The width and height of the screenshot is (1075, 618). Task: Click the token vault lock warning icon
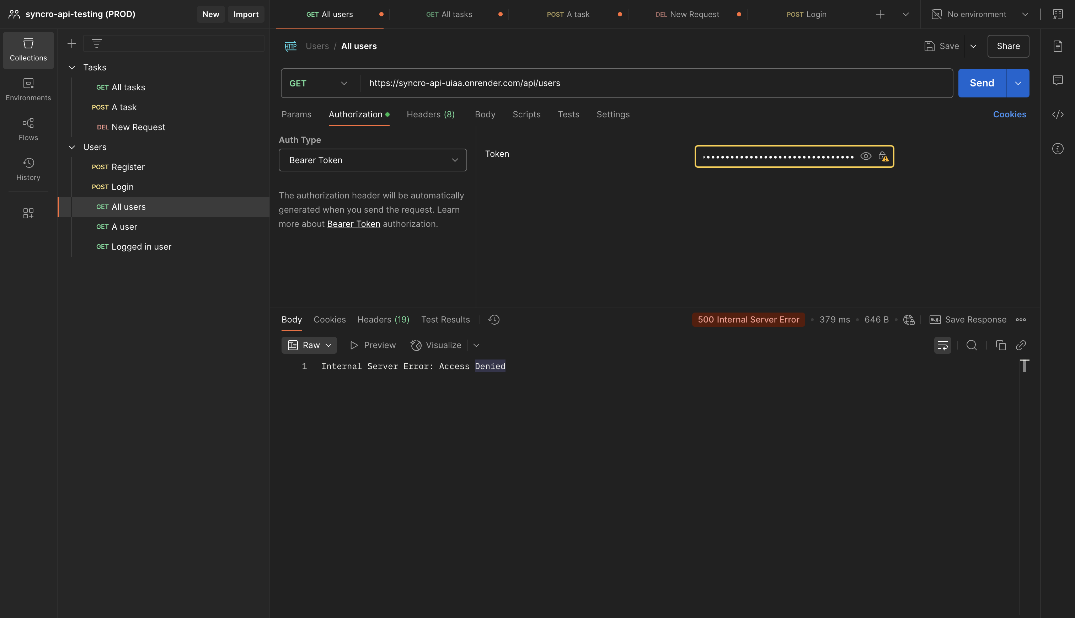[883, 156]
